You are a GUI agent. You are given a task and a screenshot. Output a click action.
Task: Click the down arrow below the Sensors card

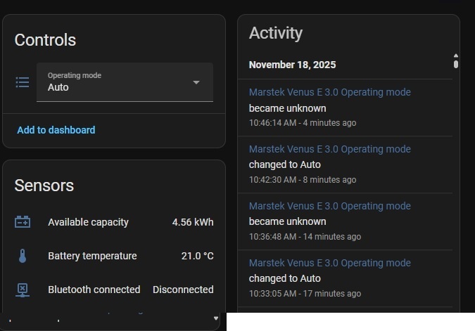216,318
